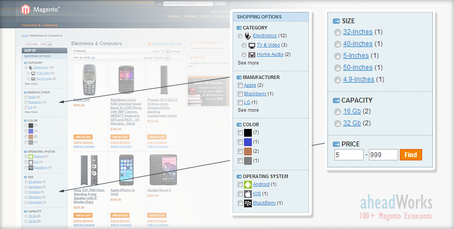Click the arrow icon beside PRICE heading in enlarged panel
Image resolution: width=454 pixels, height=229 pixels.
(336, 144)
